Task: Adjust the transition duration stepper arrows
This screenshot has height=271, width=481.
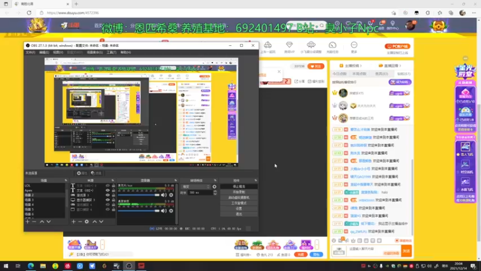Action: pos(215,193)
